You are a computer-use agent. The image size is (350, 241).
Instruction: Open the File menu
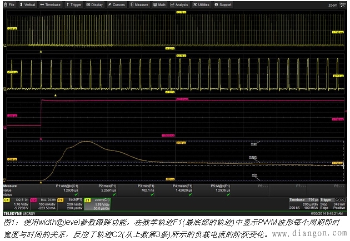[9, 4]
